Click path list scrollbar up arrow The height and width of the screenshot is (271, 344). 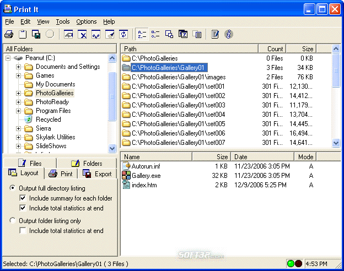(x=336, y=48)
